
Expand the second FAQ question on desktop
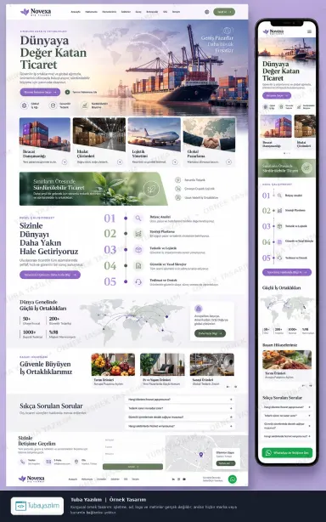point(180,408)
